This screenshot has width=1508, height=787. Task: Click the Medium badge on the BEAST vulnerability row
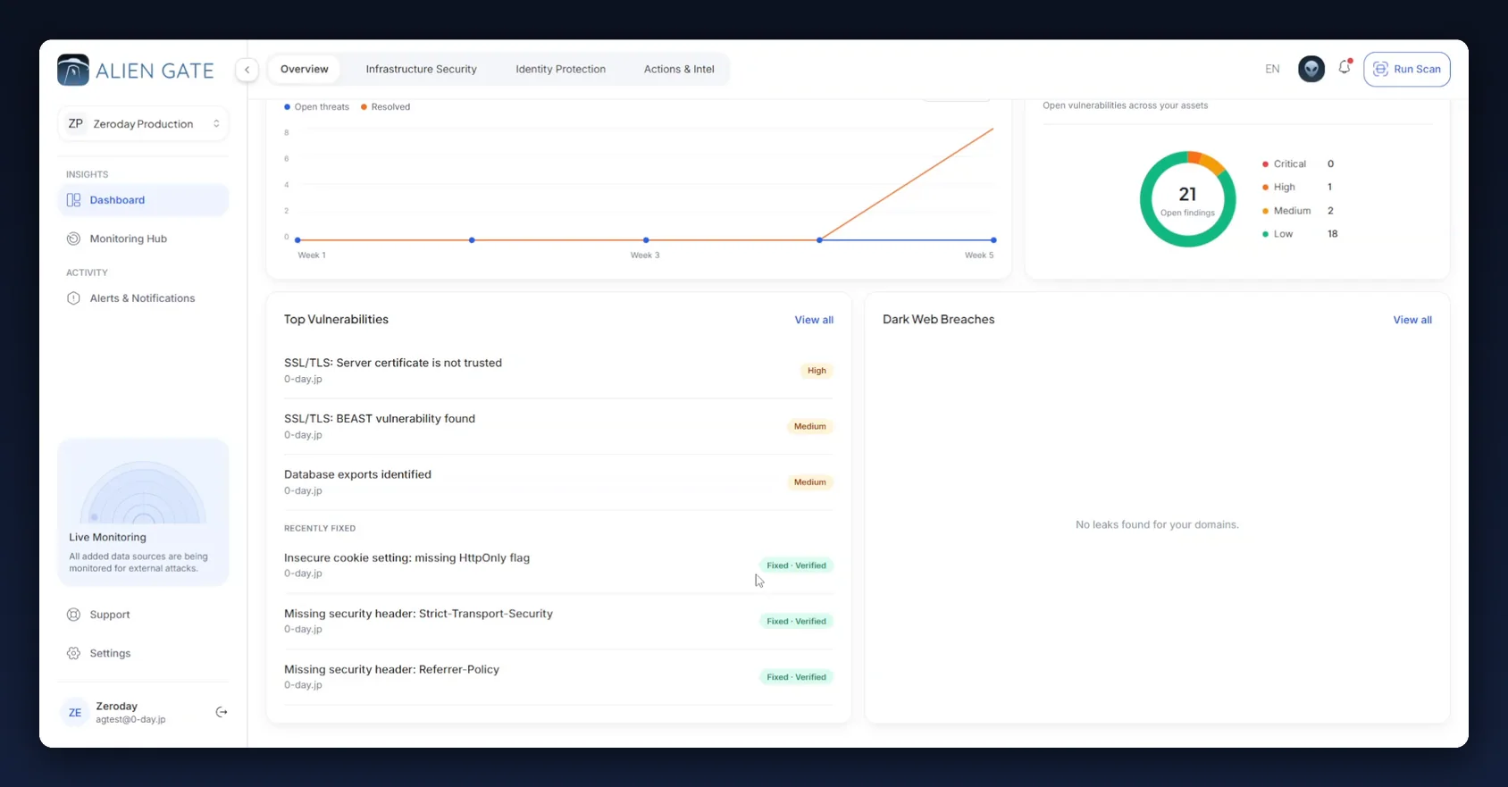point(810,426)
